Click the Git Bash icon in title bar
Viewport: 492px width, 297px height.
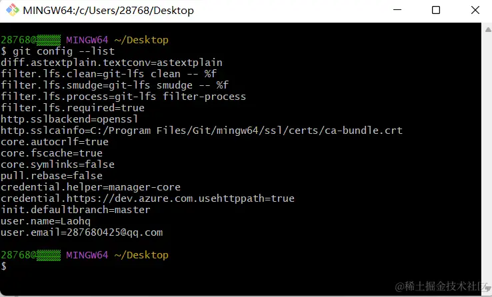(x=12, y=11)
